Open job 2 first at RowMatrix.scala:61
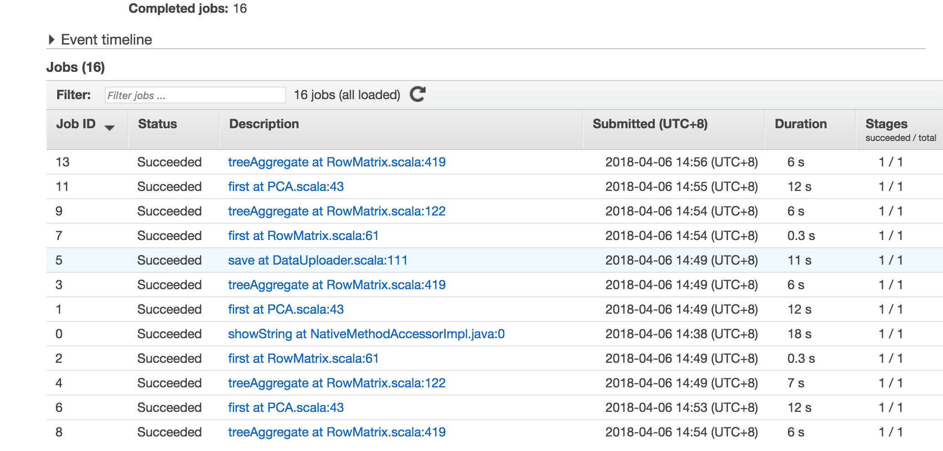Viewport: 943px width, 451px height. point(303,359)
